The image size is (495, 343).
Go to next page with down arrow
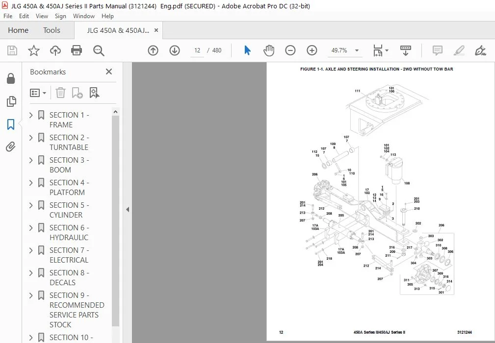175,50
